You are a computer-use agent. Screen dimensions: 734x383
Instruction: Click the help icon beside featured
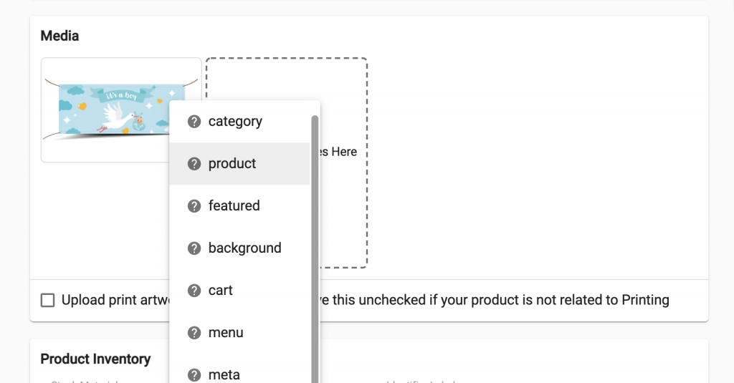click(194, 205)
